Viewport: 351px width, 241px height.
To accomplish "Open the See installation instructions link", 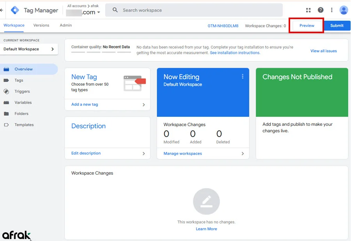I will [235, 53].
